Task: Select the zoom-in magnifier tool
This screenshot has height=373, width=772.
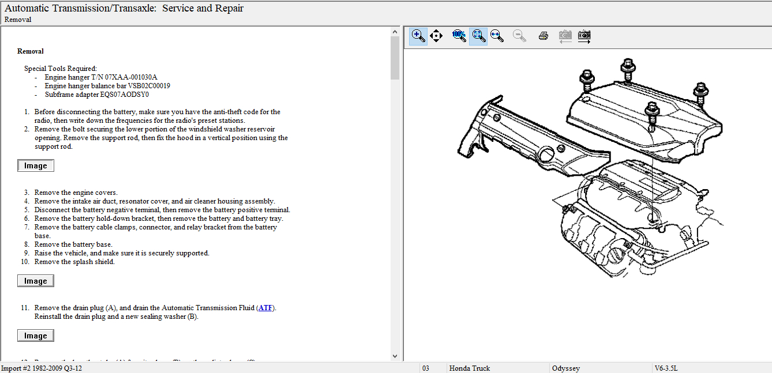Action: click(x=419, y=36)
